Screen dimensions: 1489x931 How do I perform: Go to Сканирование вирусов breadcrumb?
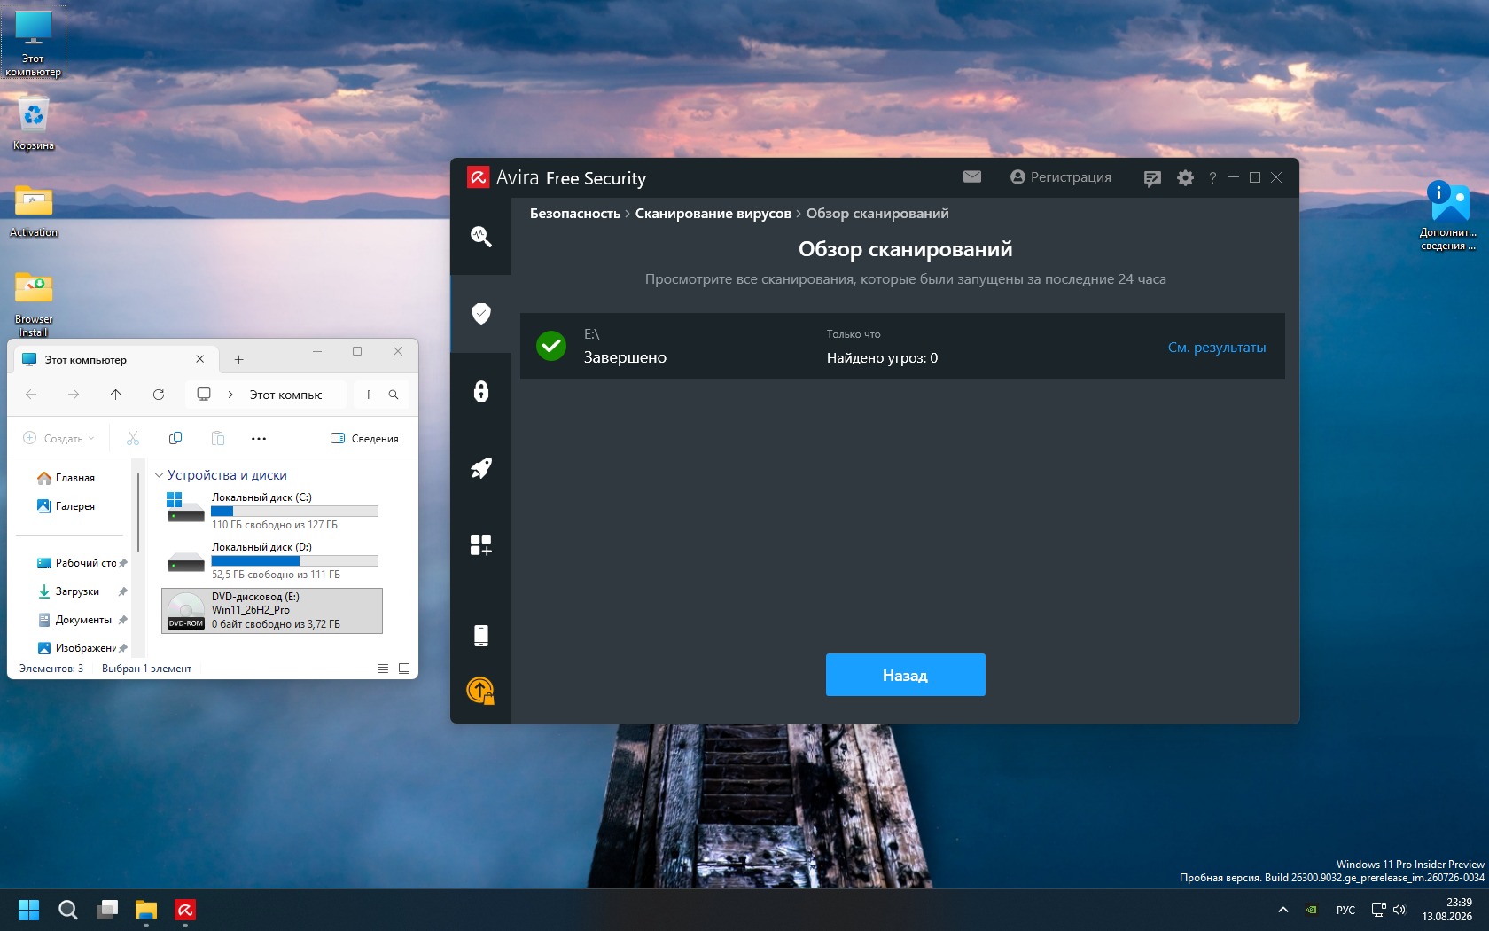click(713, 214)
